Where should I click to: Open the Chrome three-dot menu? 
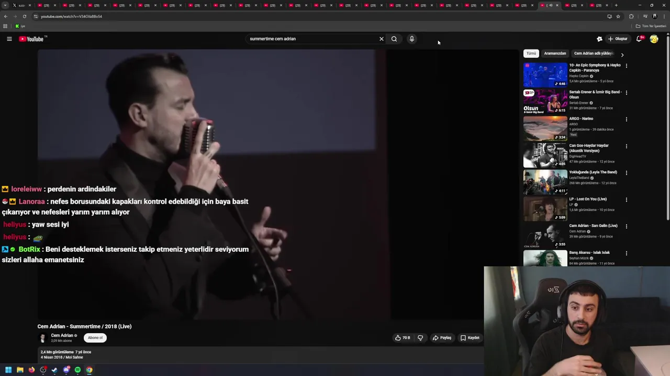pyautogui.click(x=664, y=16)
